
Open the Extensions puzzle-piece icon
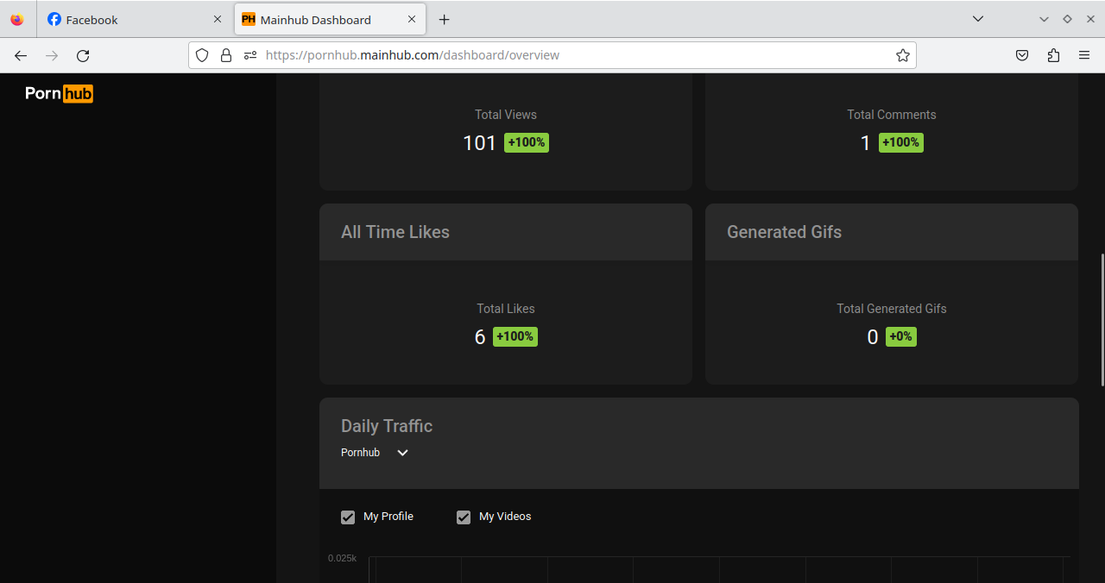point(1053,55)
